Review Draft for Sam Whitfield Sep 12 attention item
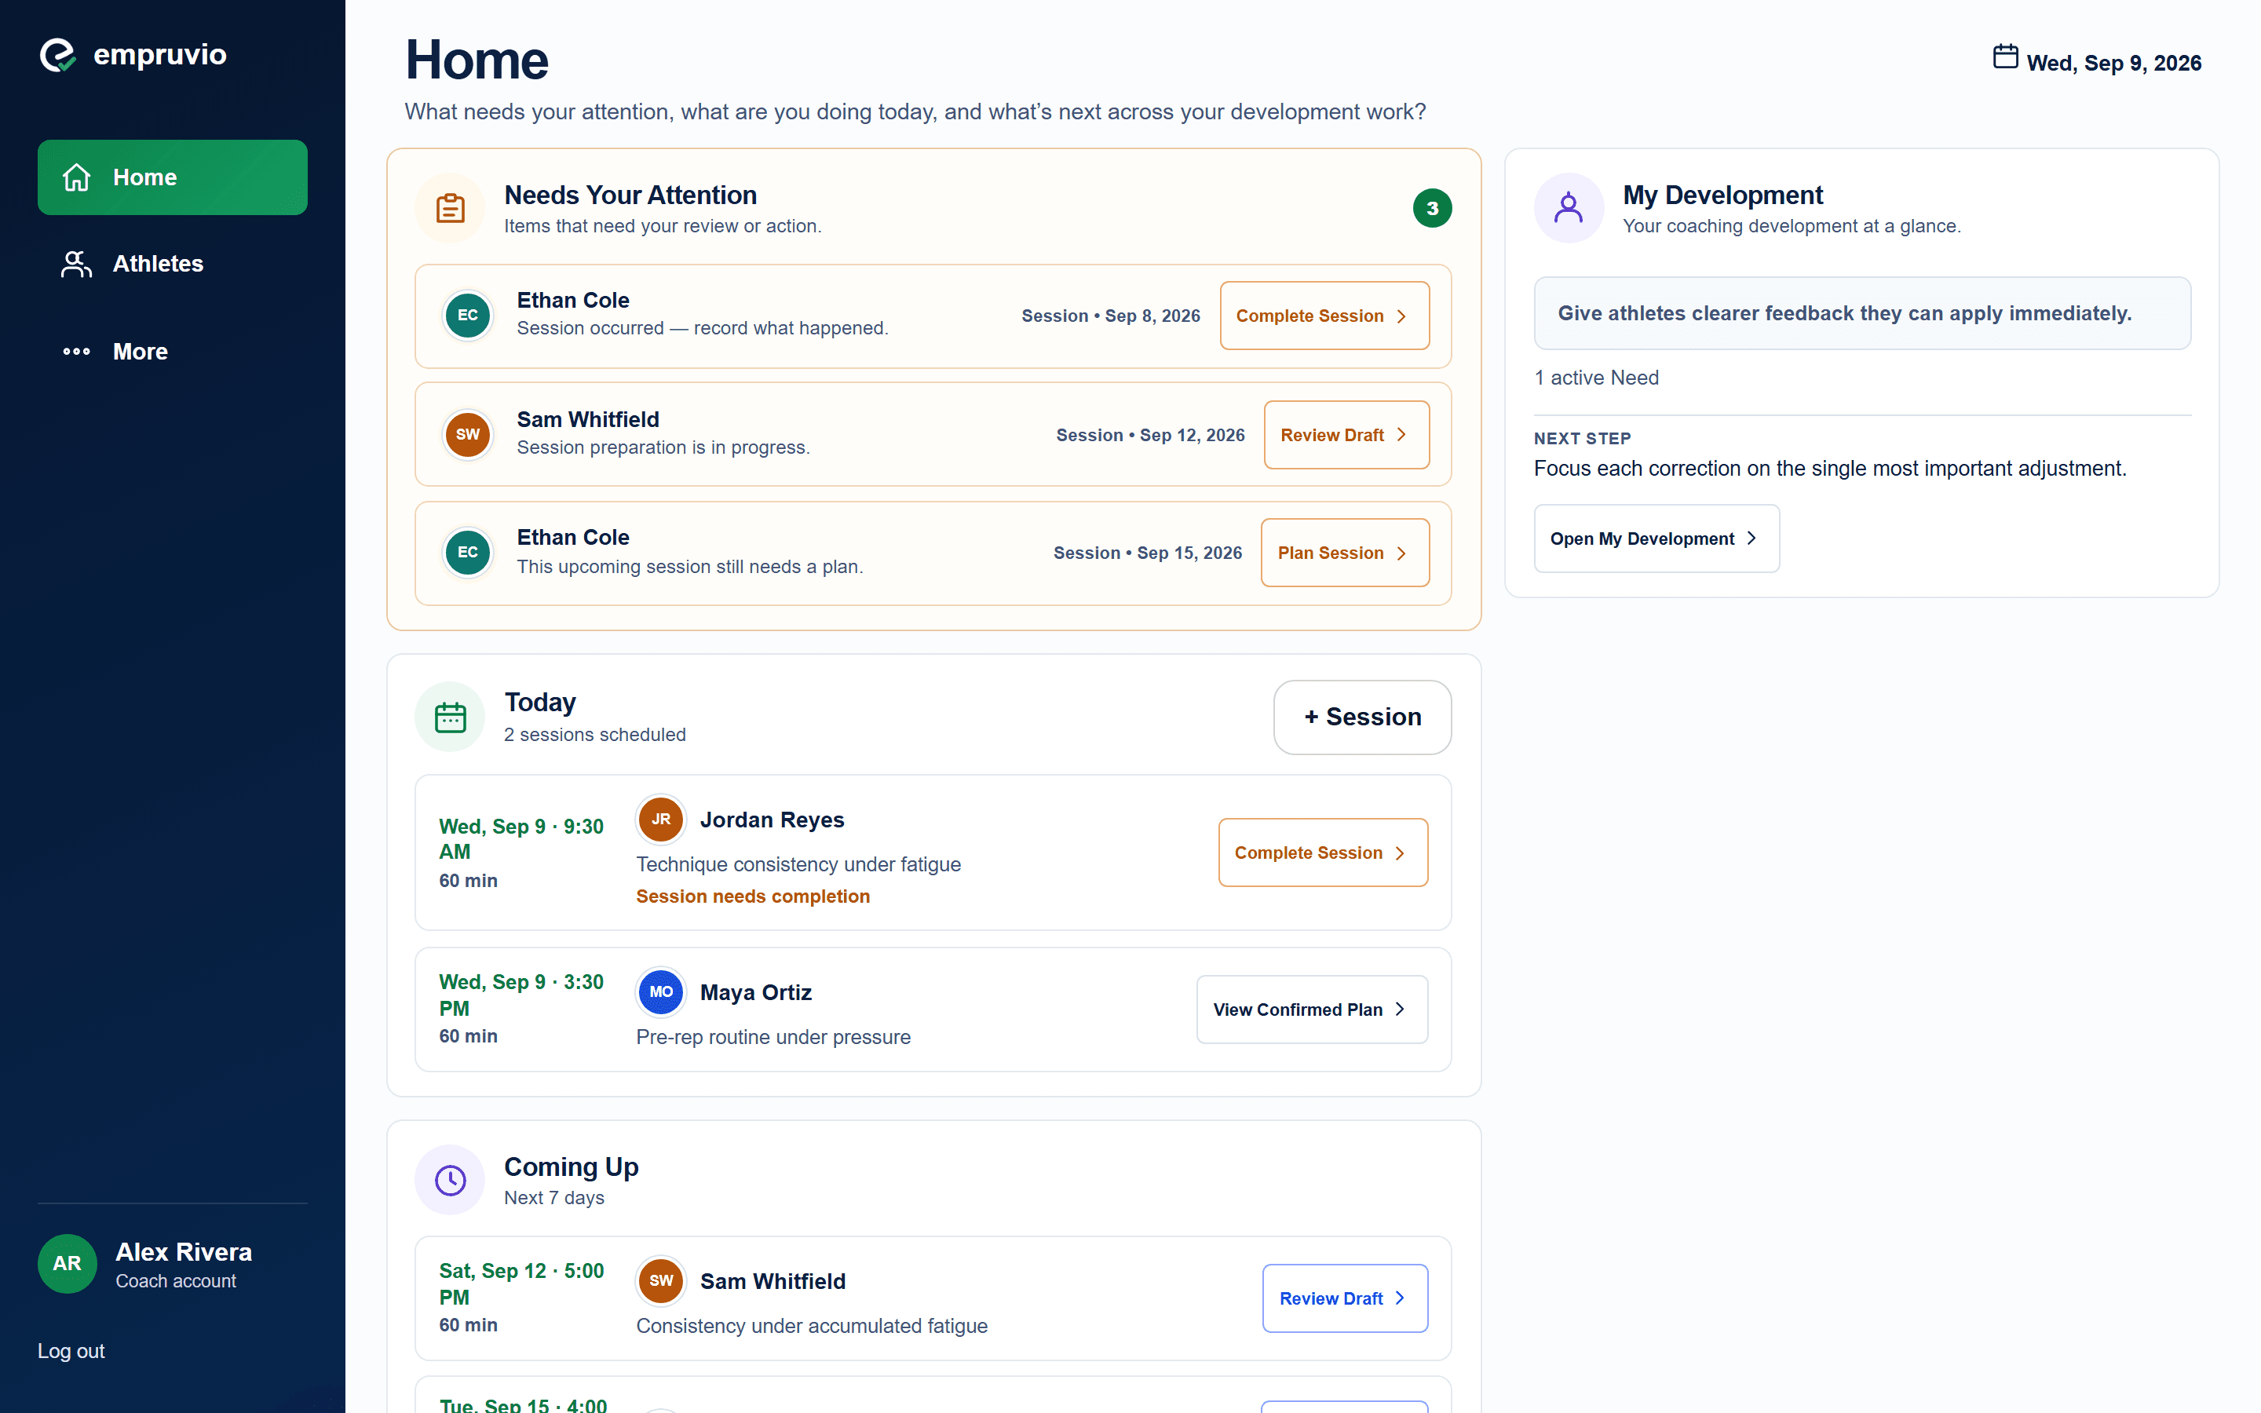2261x1413 pixels. click(1346, 435)
